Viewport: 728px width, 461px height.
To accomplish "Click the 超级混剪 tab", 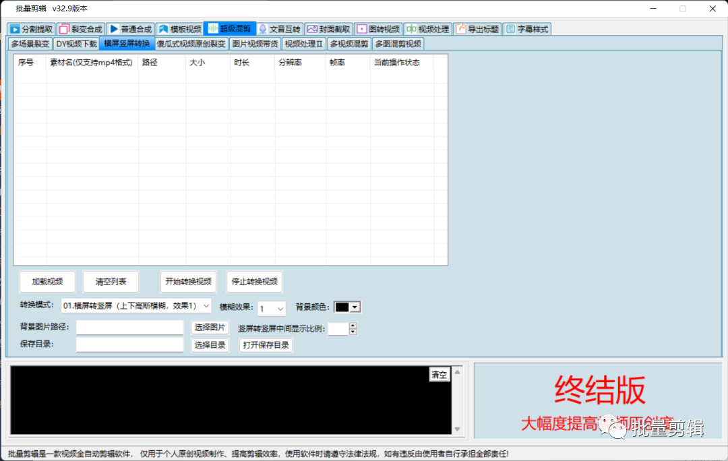I will click(x=229, y=29).
